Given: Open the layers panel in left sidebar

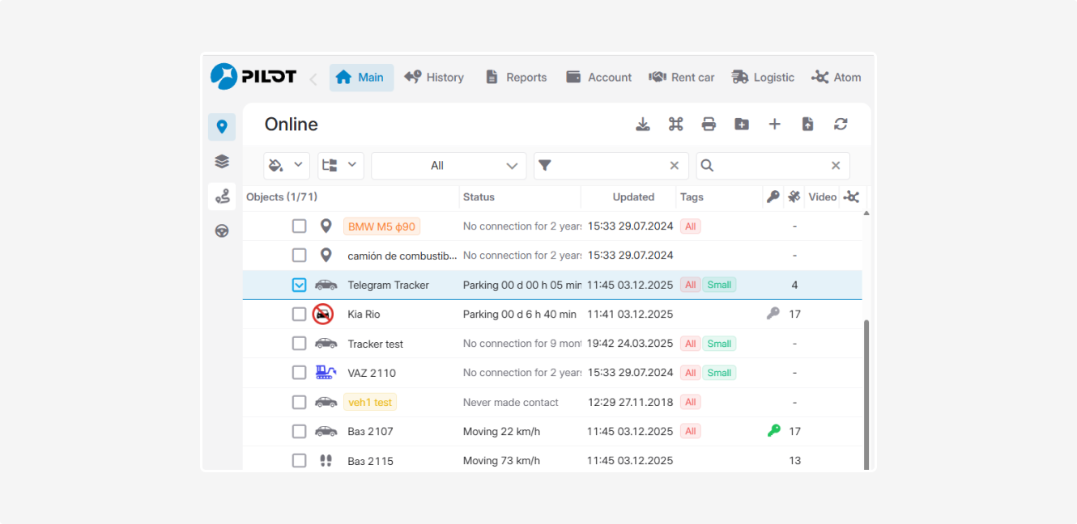Looking at the screenshot, I should [222, 162].
